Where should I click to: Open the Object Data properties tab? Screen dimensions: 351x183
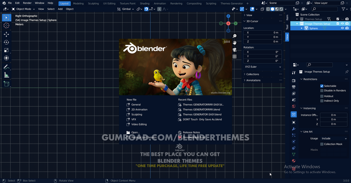(x=294, y=154)
